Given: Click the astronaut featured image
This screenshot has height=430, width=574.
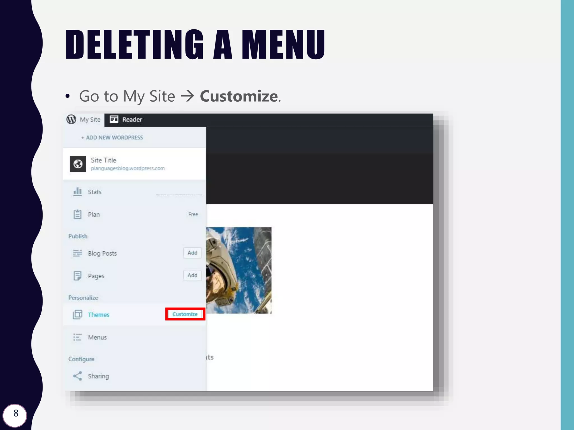Looking at the screenshot, I should click(x=239, y=270).
